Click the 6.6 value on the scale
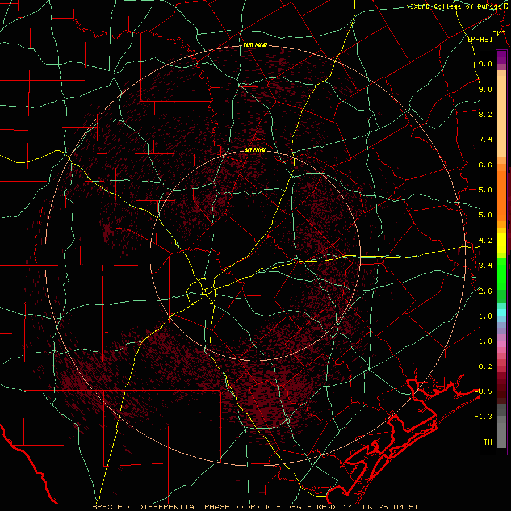511x511 pixels. point(485,165)
